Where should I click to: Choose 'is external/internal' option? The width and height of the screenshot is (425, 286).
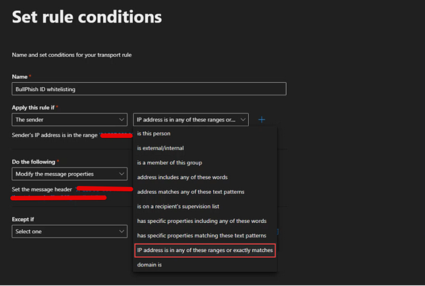point(161,148)
